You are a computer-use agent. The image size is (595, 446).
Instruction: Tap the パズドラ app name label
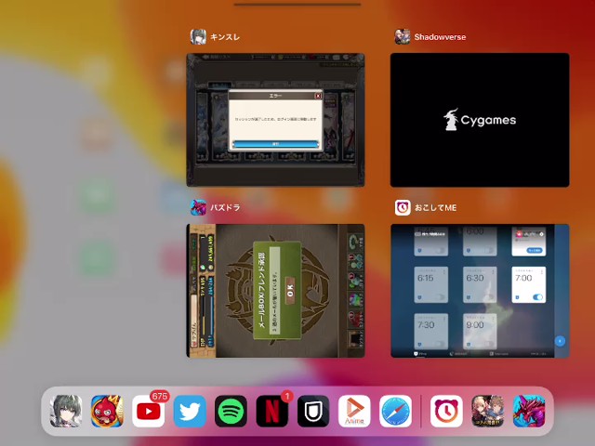tap(225, 208)
